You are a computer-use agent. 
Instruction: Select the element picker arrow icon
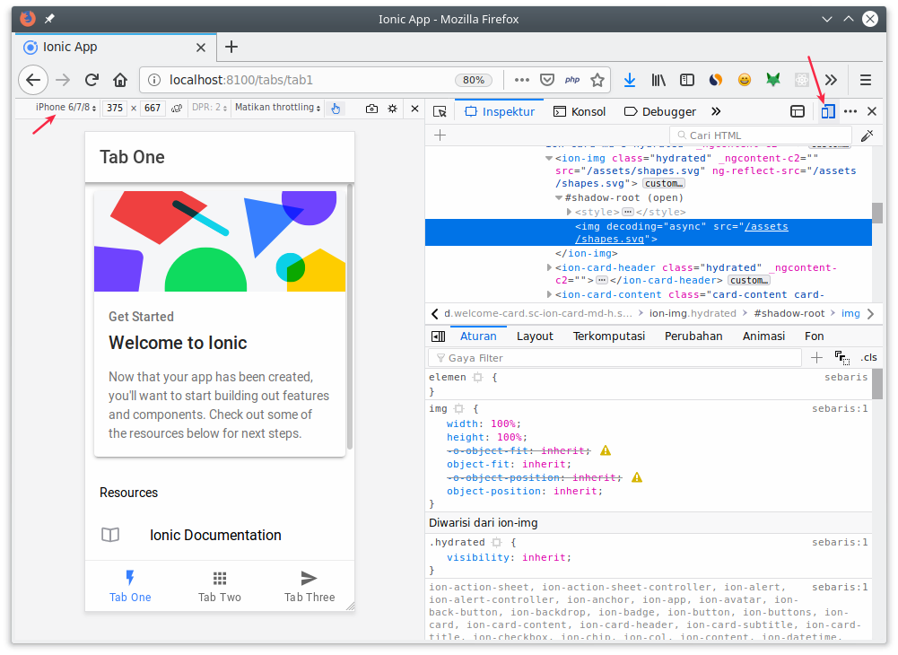pyautogui.click(x=440, y=111)
